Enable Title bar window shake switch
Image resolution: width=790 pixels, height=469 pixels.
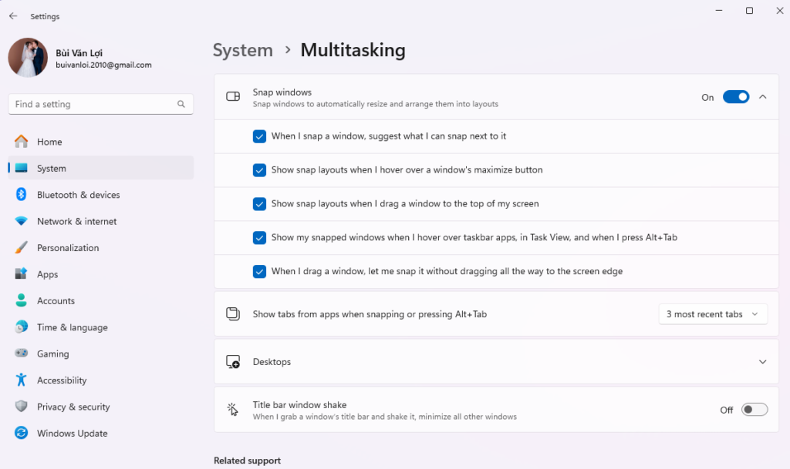click(x=754, y=410)
